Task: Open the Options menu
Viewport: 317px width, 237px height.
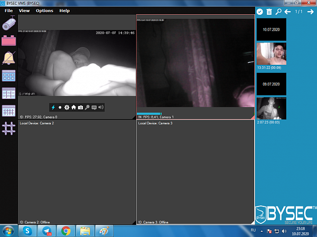Action: click(44, 11)
